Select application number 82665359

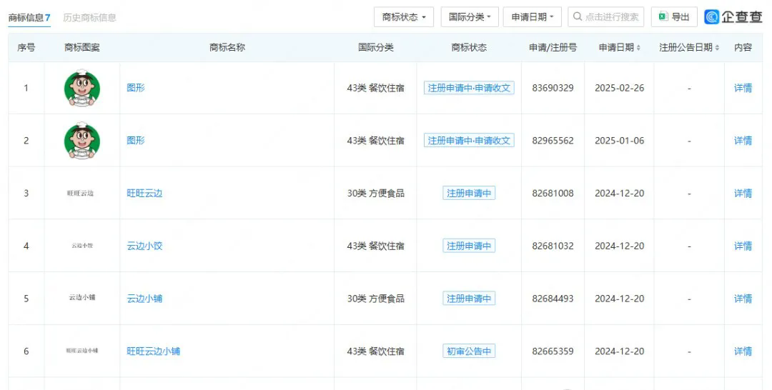pyautogui.click(x=553, y=351)
